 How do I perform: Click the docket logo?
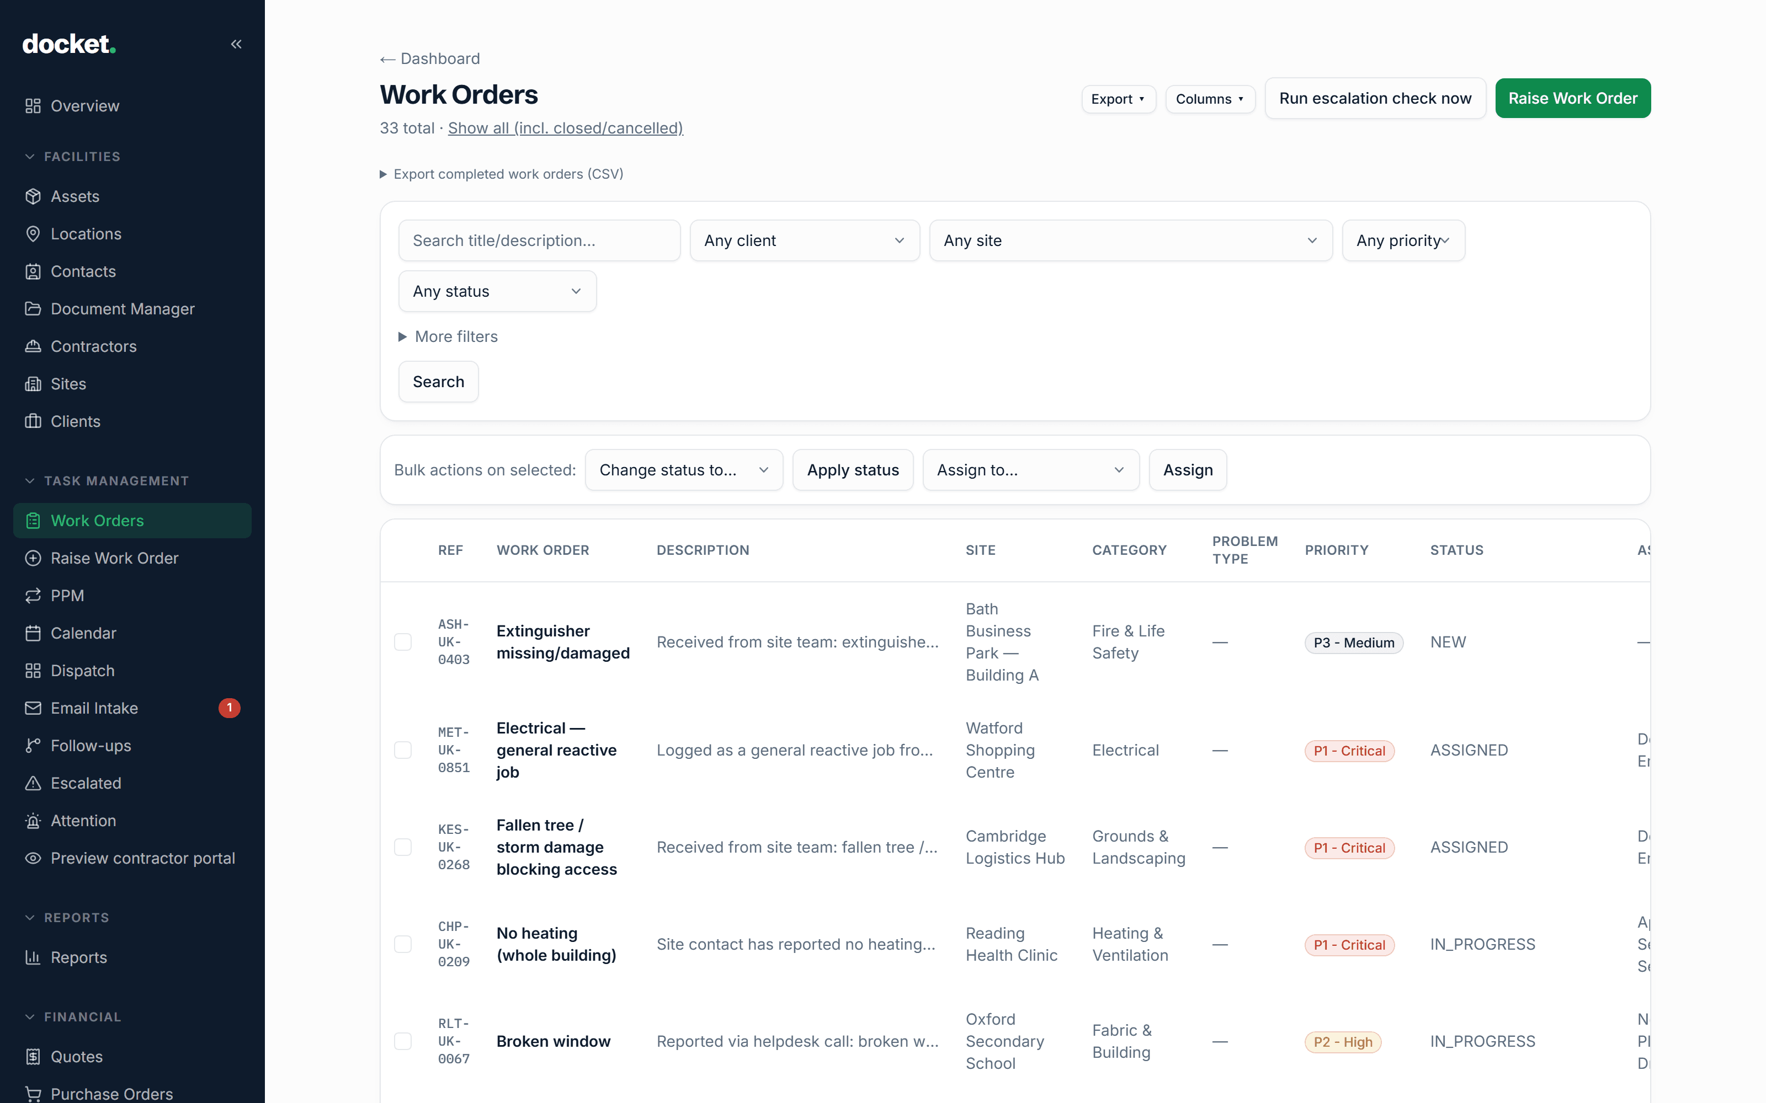click(x=70, y=44)
